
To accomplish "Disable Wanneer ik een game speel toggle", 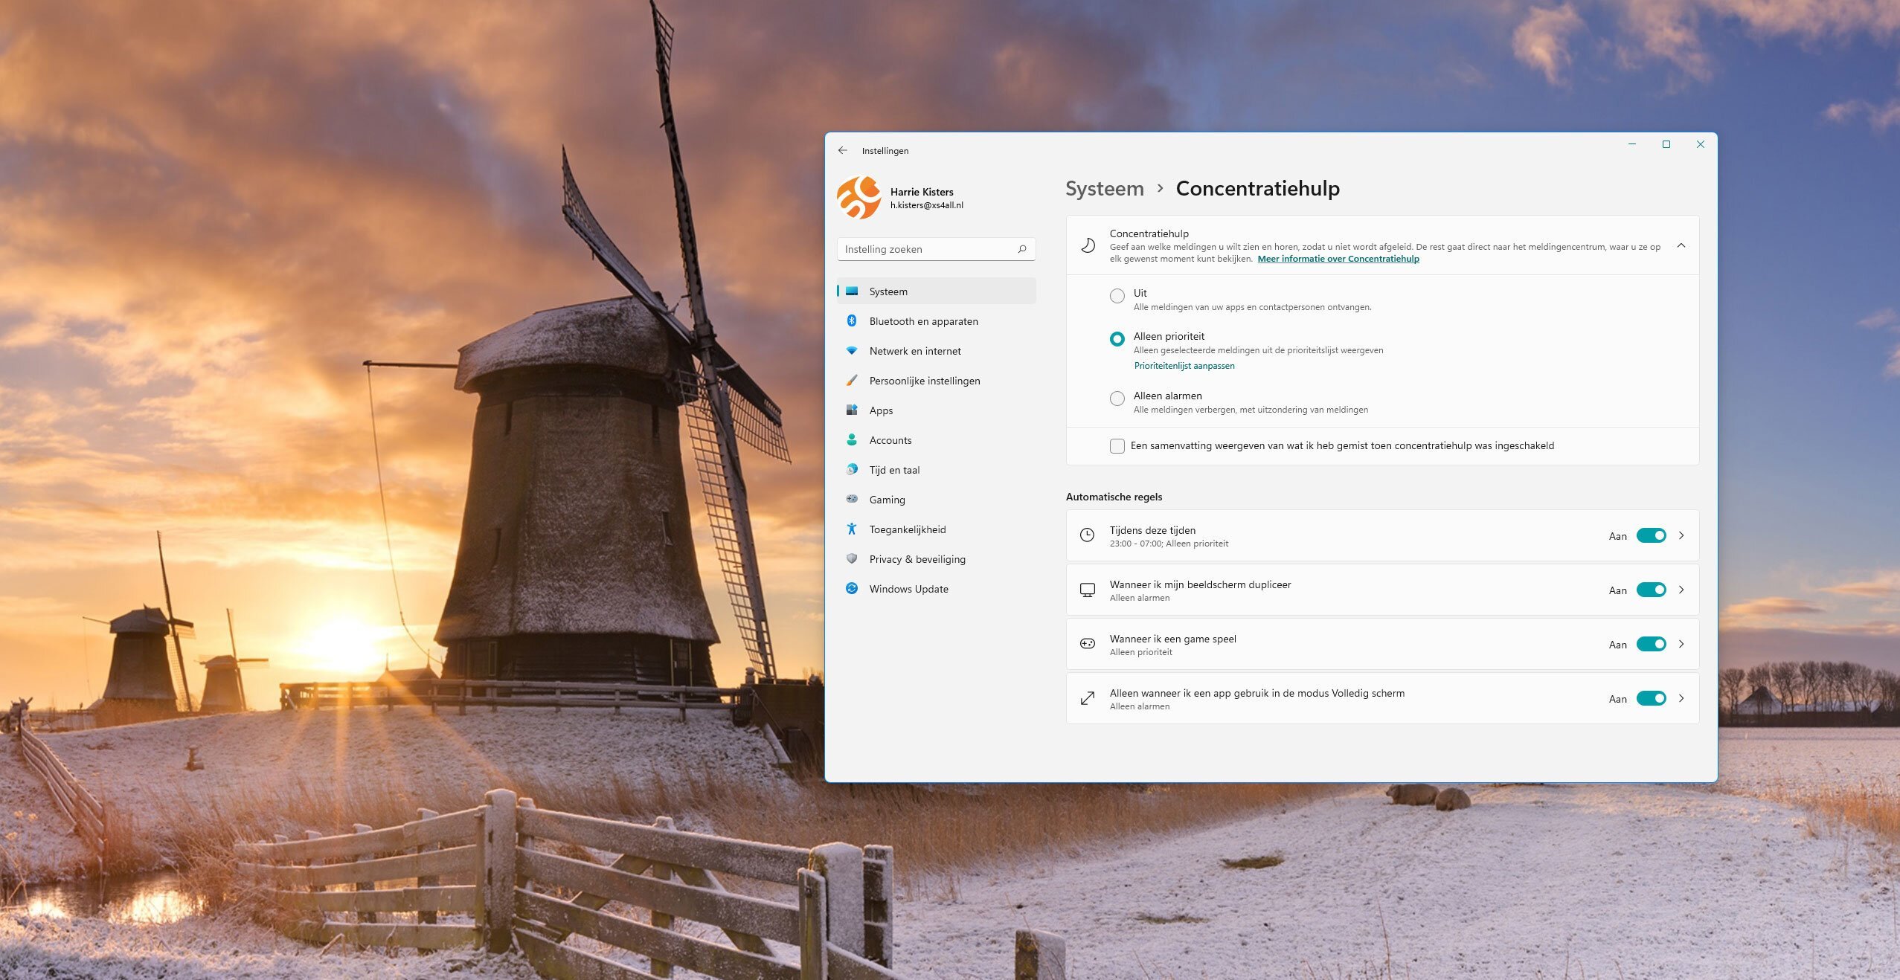I will (x=1650, y=644).
